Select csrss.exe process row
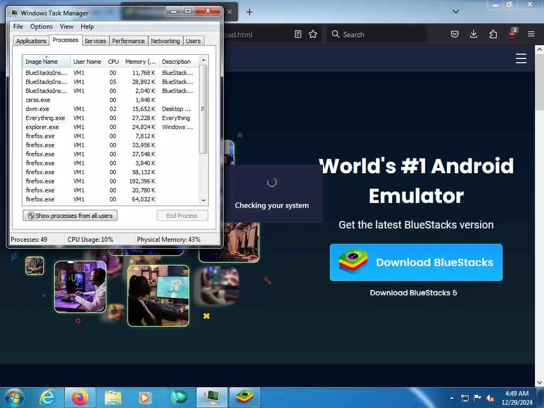This screenshot has height=408, width=544. click(x=111, y=100)
